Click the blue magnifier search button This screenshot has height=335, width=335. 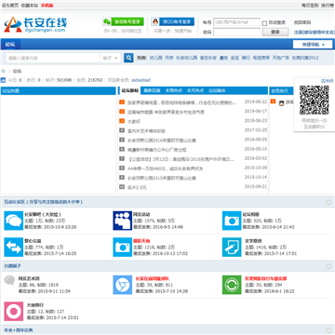128,58
